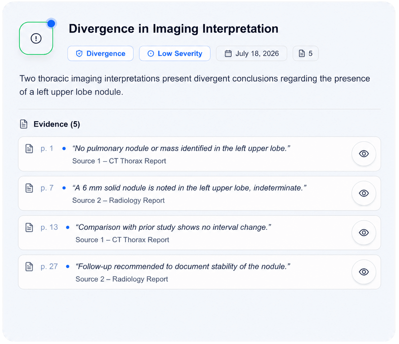The image size is (399, 344).
Task: Click the document icon next to Evidence (5)
Action: pos(24,124)
